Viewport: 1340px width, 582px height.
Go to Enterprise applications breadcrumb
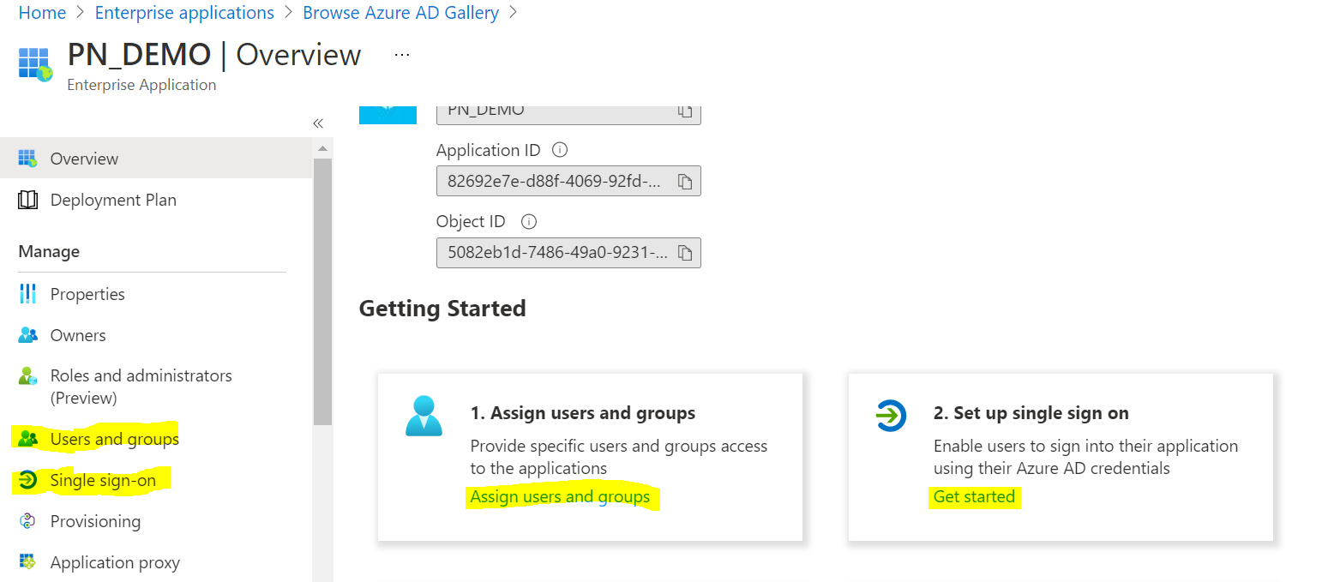tap(184, 13)
